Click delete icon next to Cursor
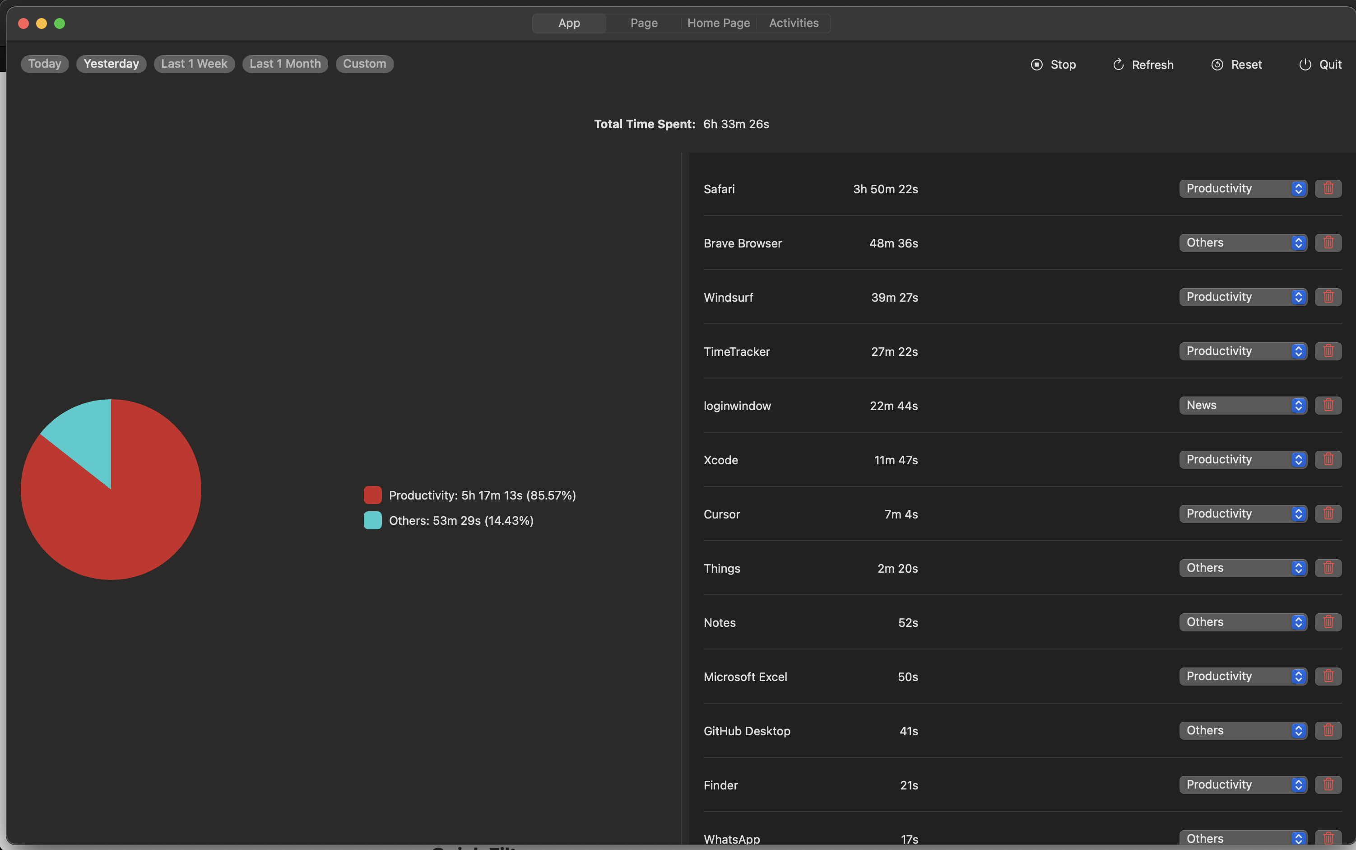This screenshot has width=1356, height=850. click(x=1328, y=513)
